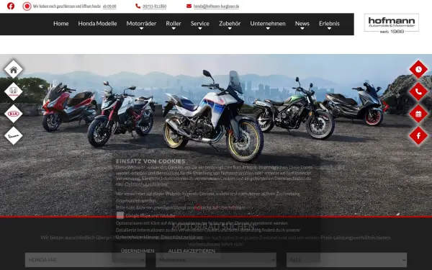
Task: Click the envelope icon beside the email
Action: click(x=189, y=6)
